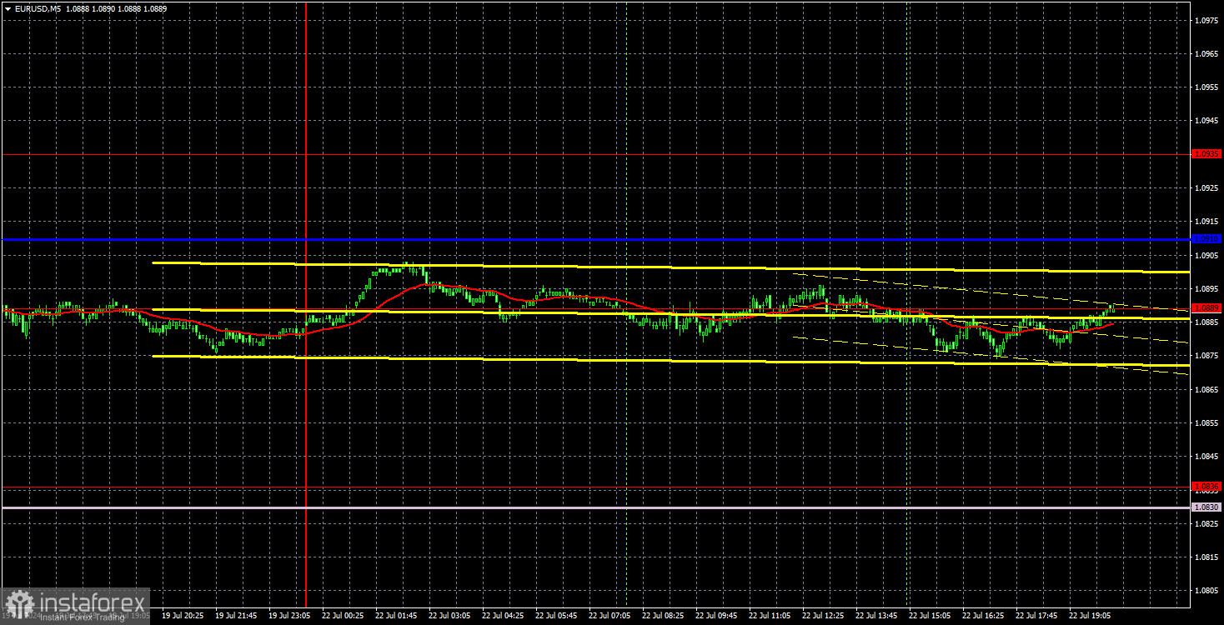1224x625 pixels.
Task: Open the chart menu triangle beside EURUSD,M5
Action: [x=7, y=8]
